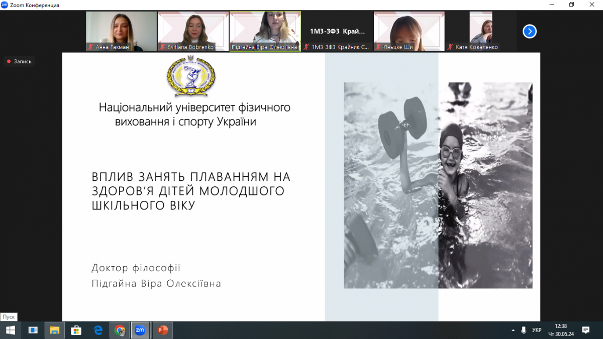Click the microphone icon in system tray
The image size is (603, 339).
(524, 330)
